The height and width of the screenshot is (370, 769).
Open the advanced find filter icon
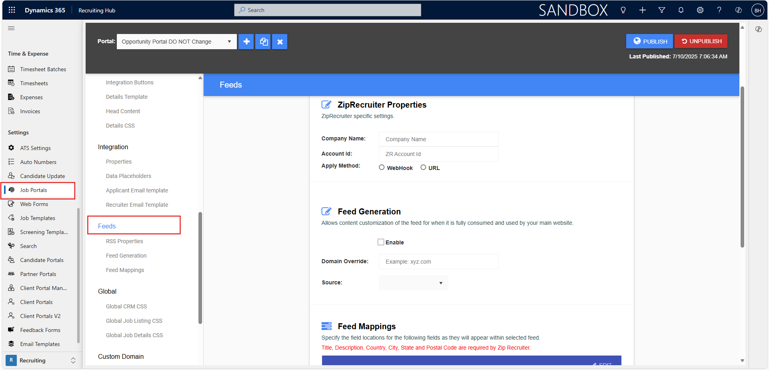(662, 10)
